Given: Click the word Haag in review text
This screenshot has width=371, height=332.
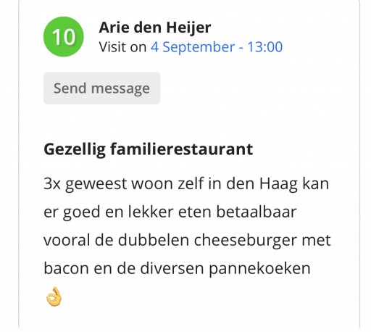Looking at the screenshot, I should coord(278,184).
